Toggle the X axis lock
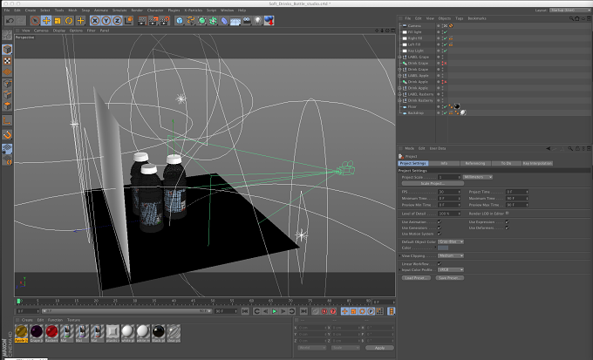The image size is (593, 360). click(95, 20)
